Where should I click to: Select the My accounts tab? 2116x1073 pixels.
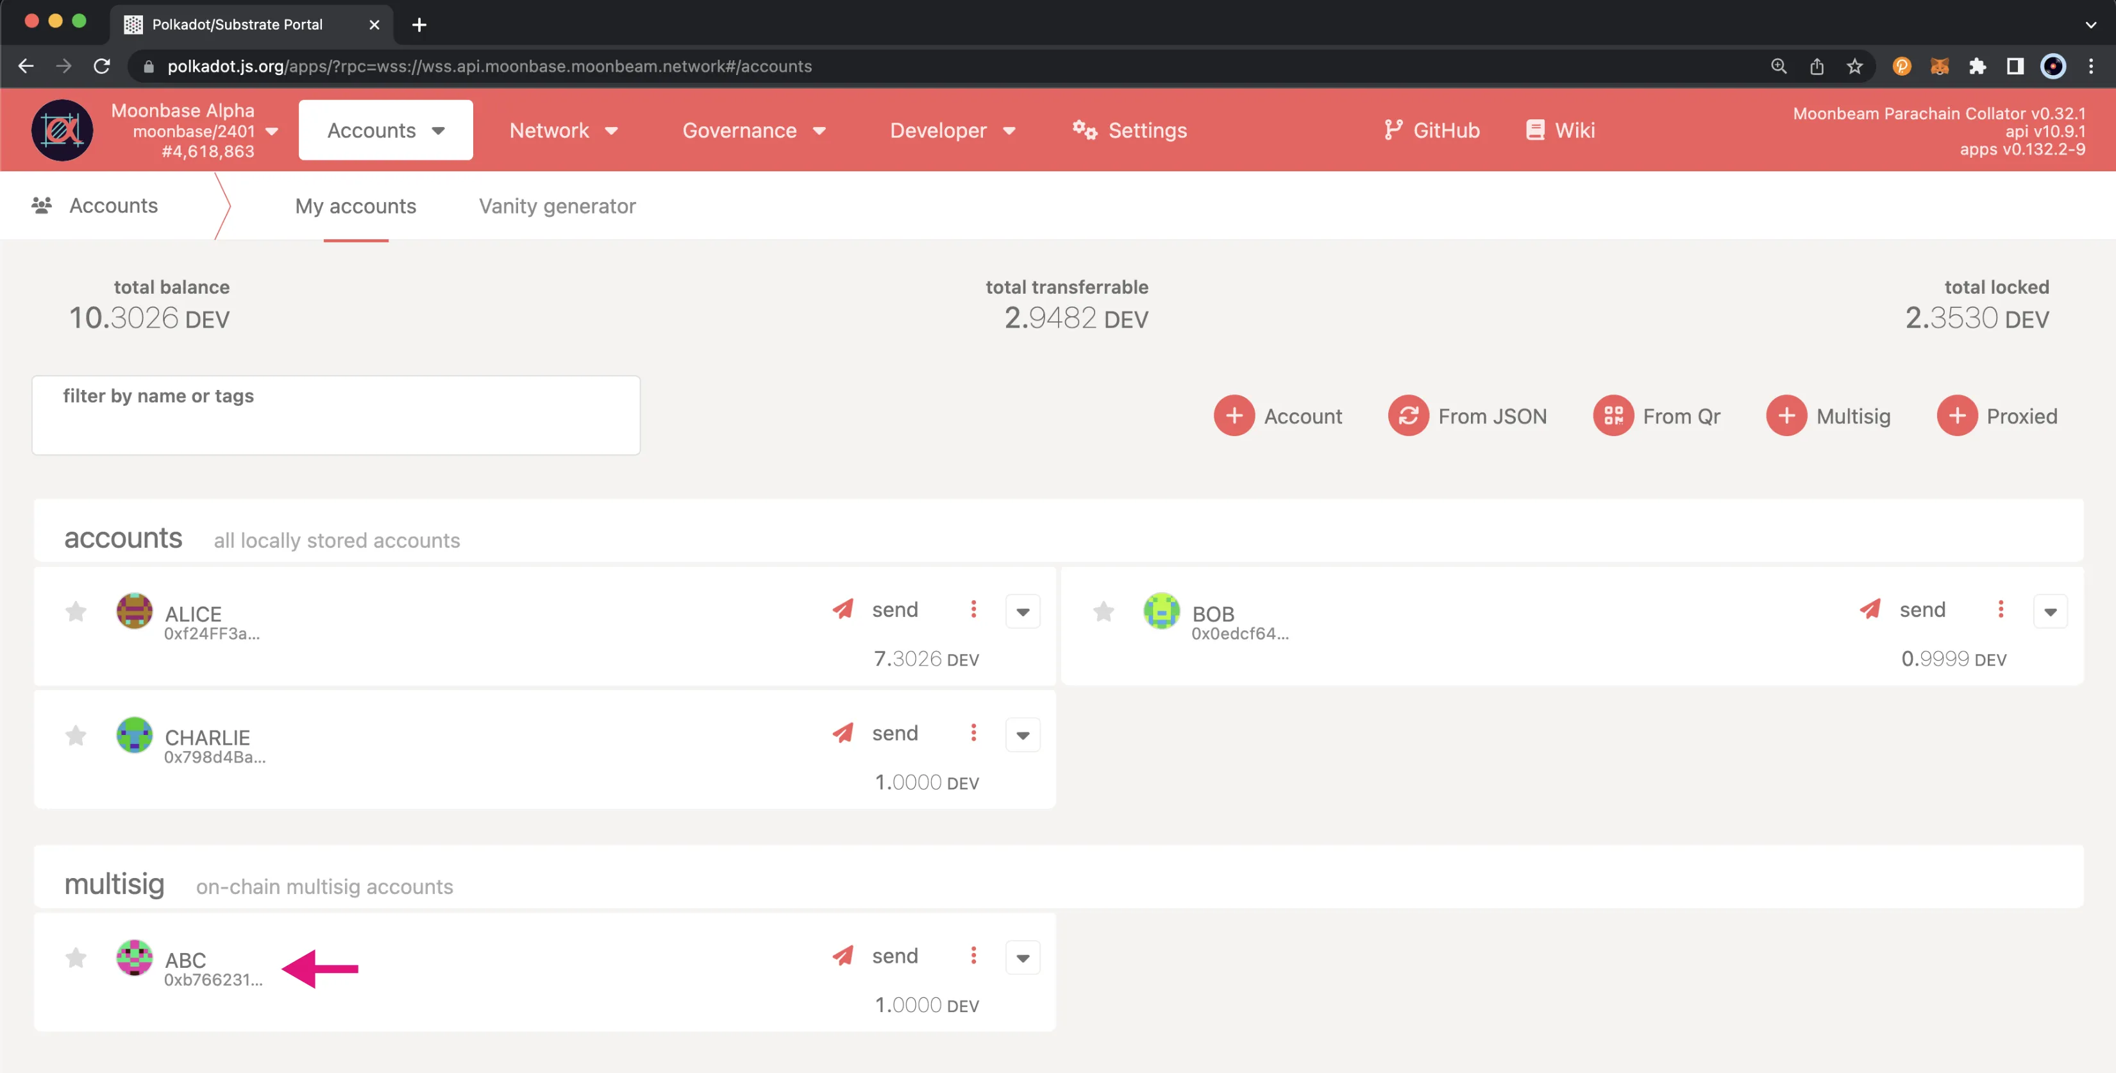click(x=356, y=205)
